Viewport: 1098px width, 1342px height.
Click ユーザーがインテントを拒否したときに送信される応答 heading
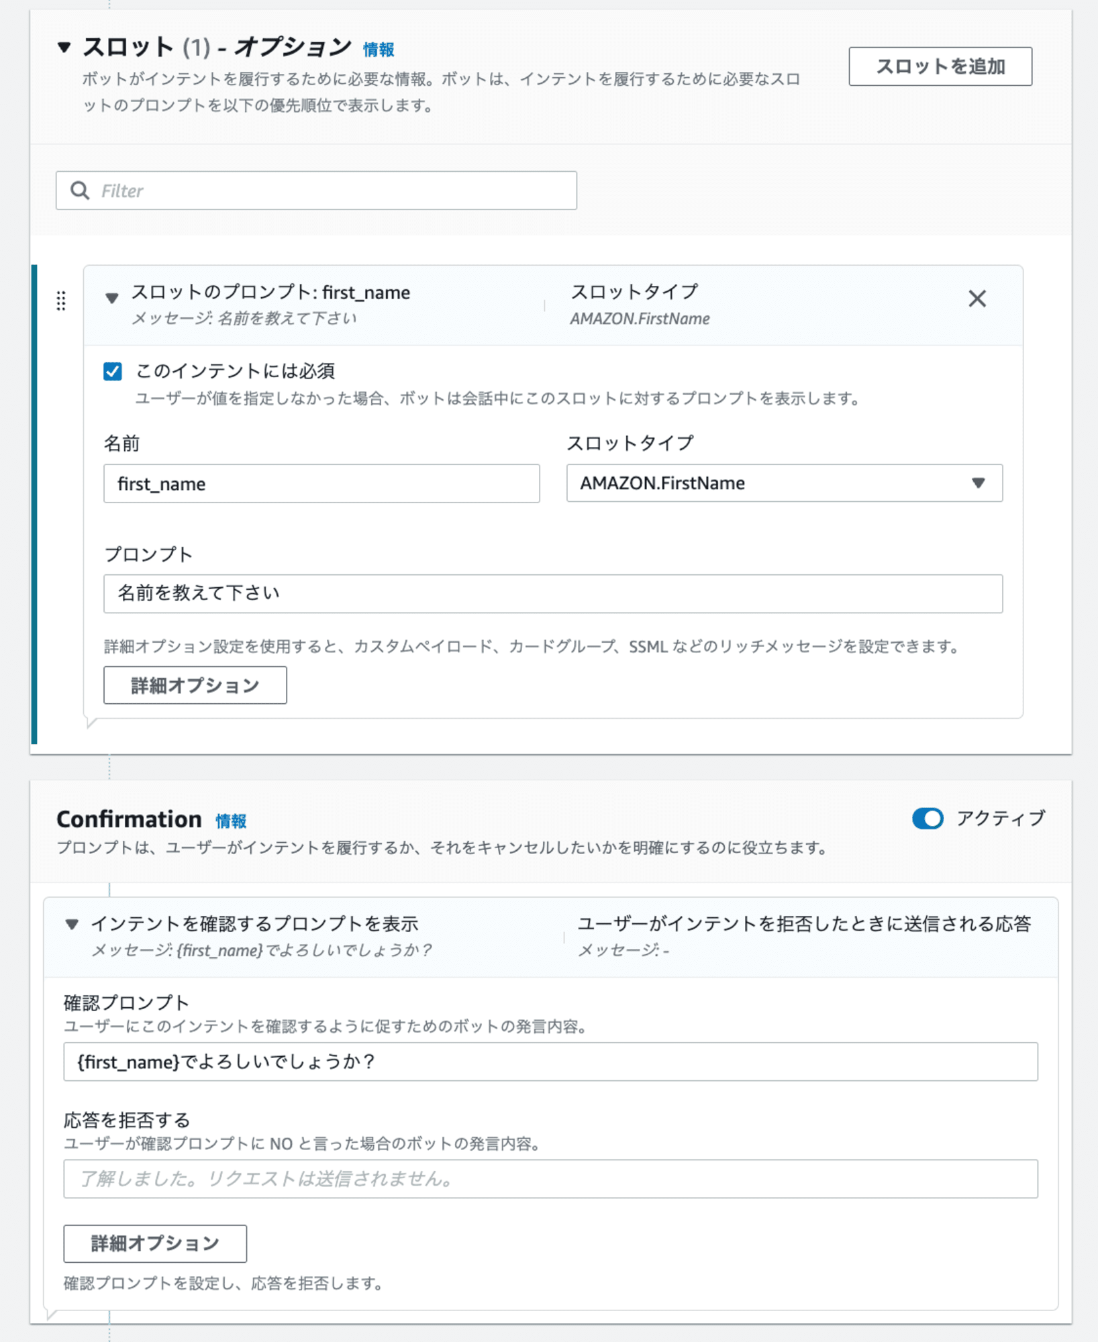click(804, 924)
